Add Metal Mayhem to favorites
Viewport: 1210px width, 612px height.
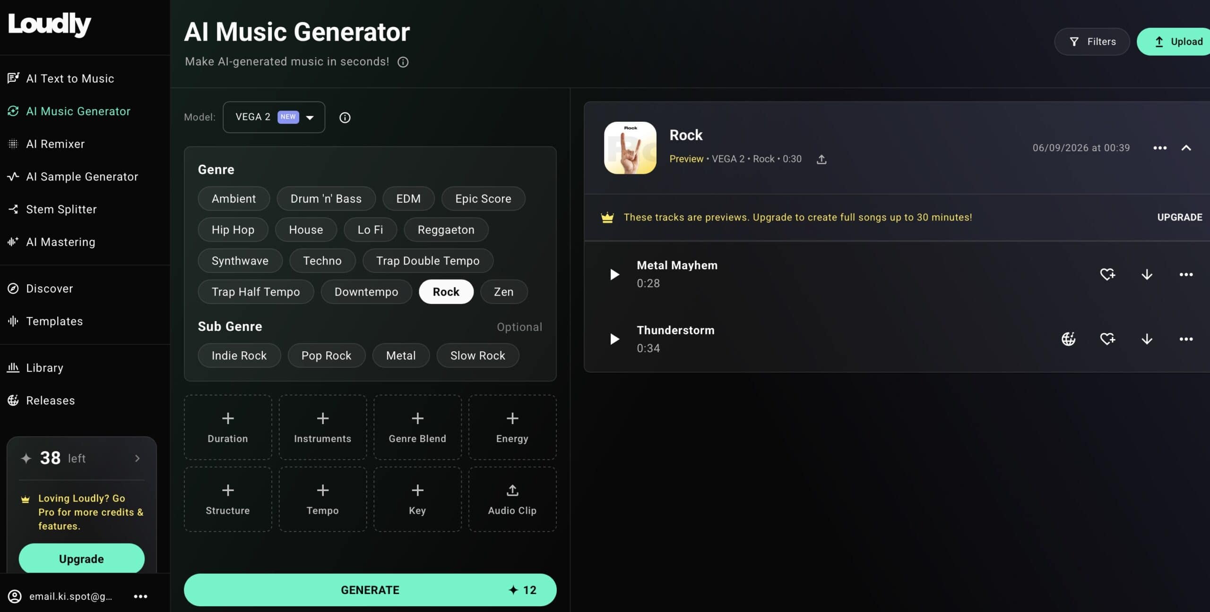(1107, 274)
